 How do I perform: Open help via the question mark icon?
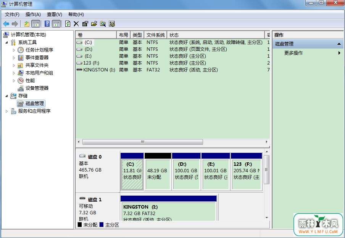[47, 24]
